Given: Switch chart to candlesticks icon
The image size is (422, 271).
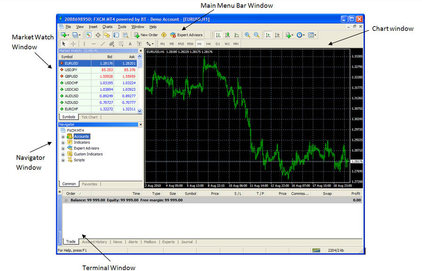Looking at the screenshot, I should [x=227, y=35].
